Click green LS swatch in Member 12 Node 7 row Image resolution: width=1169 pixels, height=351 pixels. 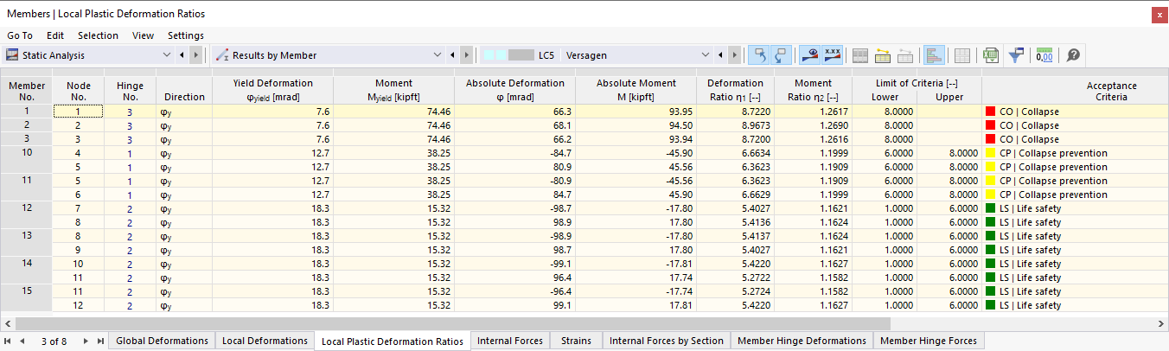click(991, 208)
